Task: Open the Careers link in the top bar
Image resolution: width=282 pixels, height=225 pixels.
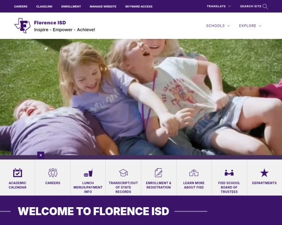Action: tap(21, 7)
